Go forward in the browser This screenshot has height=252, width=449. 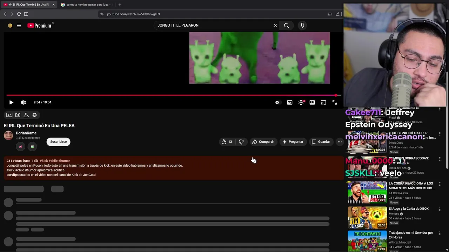[x=12, y=14]
